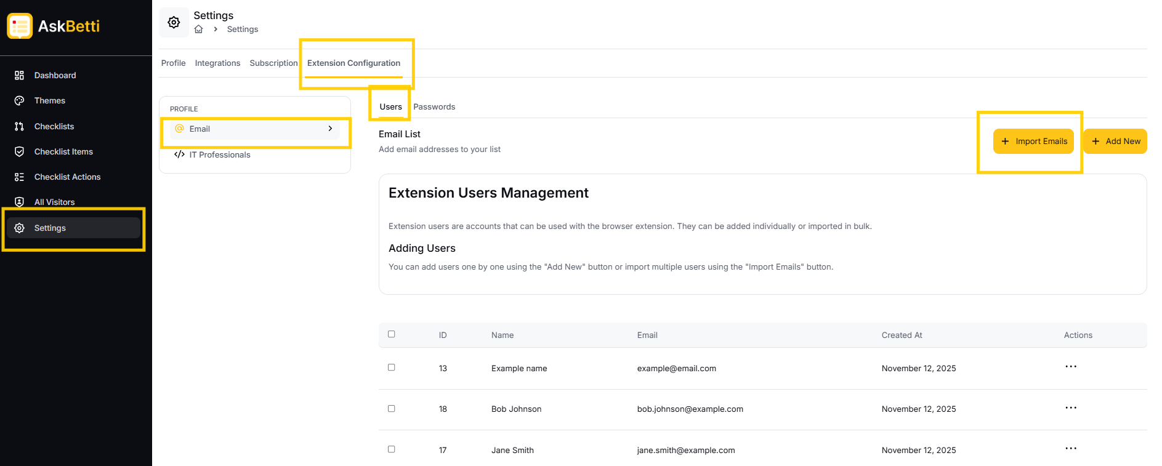Open actions menu for Example name row
The image size is (1162, 466).
[1071, 367]
